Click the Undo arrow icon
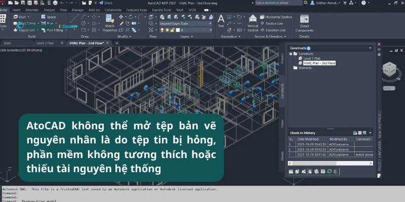This screenshot has height=202, width=405. coord(62,3)
